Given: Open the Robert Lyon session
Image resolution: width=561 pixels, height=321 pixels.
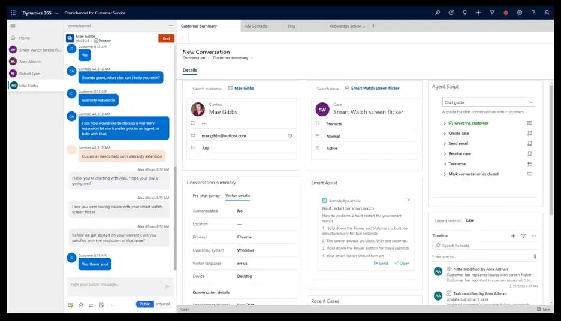Looking at the screenshot, I should click(29, 74).
